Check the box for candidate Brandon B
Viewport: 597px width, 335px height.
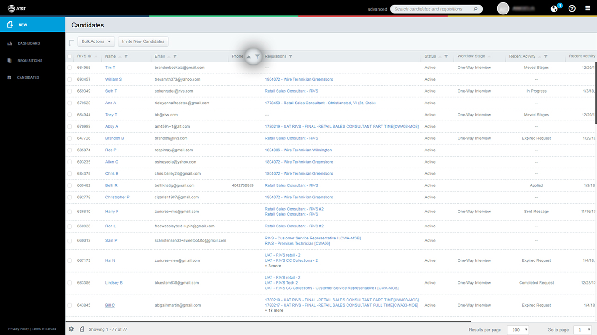[x=70, y=138]
